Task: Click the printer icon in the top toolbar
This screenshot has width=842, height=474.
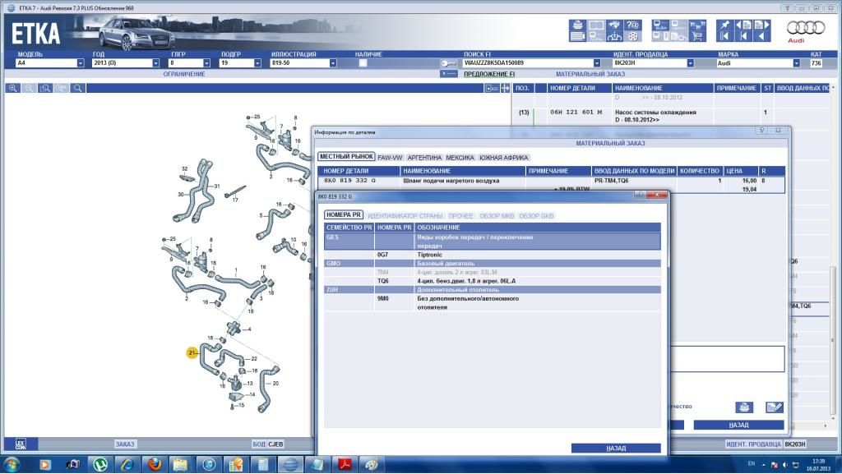Action: click(577, 25)
